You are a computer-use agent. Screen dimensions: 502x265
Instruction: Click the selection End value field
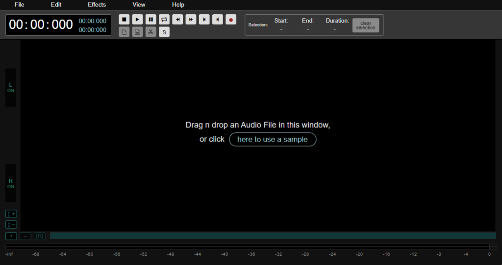[308, 29]
